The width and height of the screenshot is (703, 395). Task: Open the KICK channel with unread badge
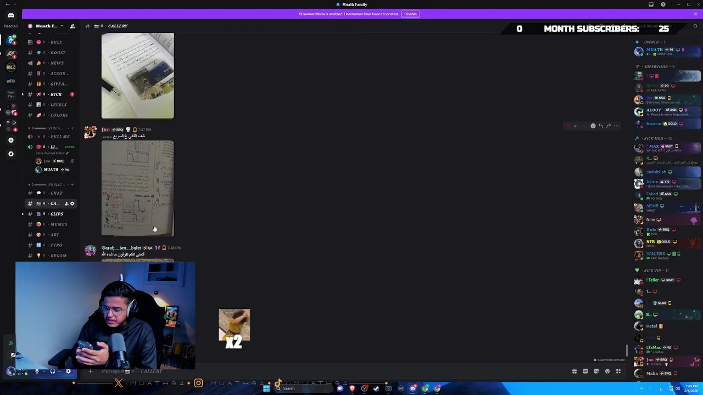click(52, 94)
